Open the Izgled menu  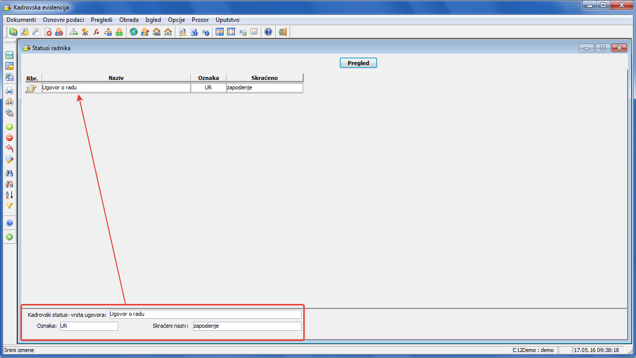[153, 20]
